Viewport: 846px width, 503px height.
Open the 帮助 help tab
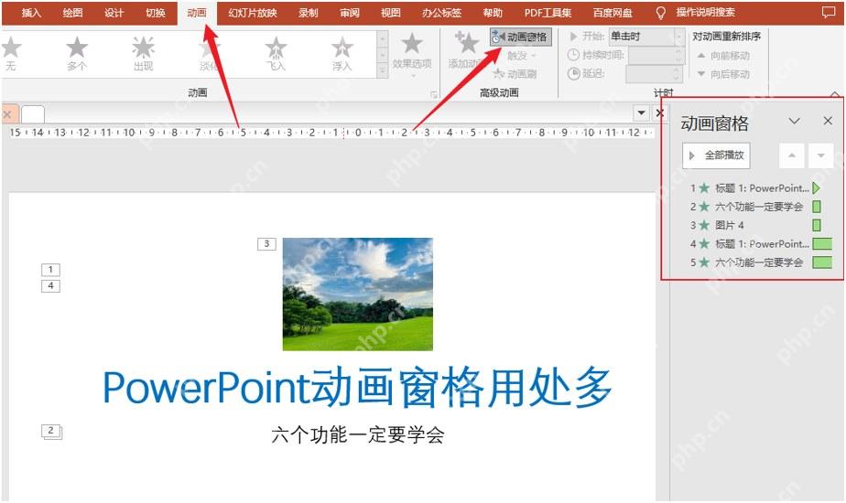tap(492, 13)
